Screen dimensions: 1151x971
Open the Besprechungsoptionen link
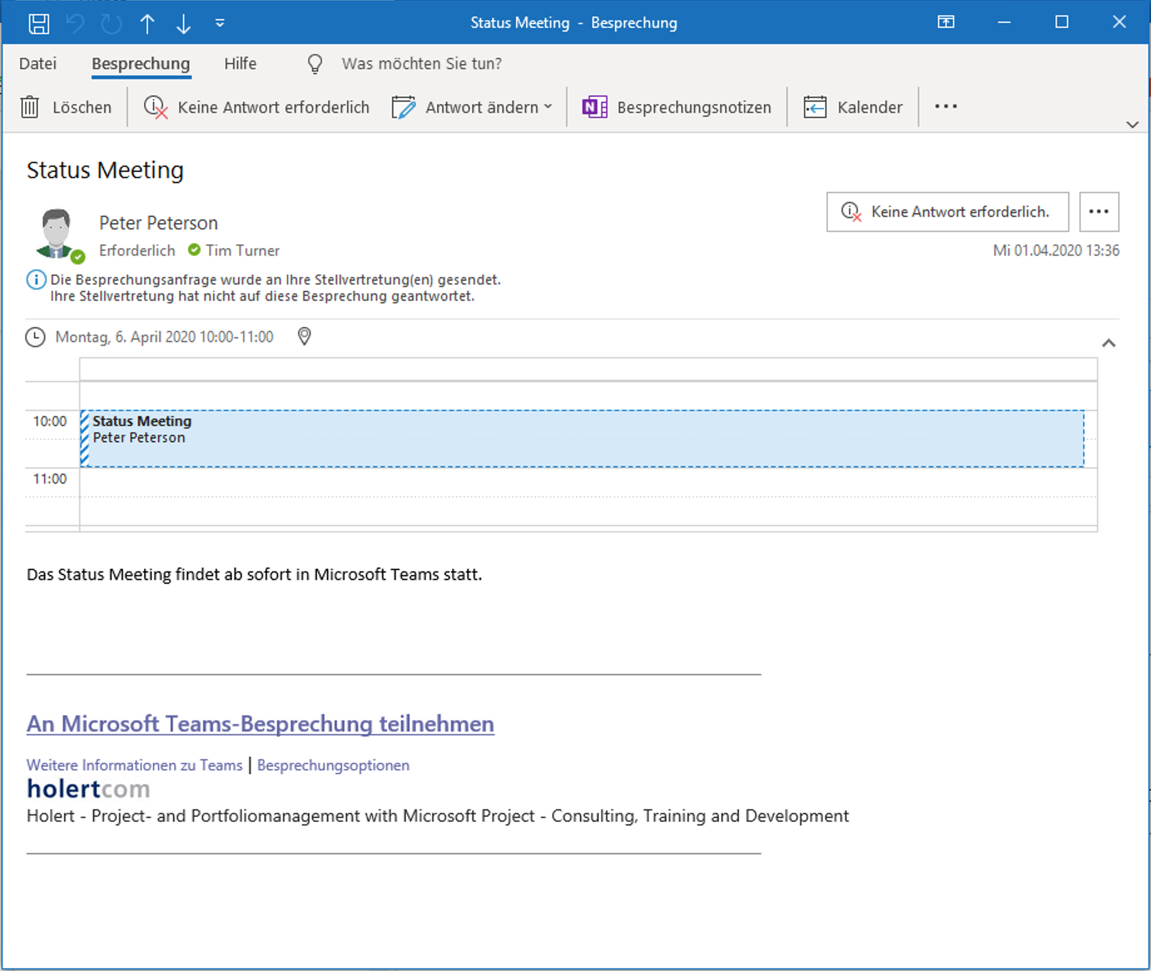[x=333, y=765]
